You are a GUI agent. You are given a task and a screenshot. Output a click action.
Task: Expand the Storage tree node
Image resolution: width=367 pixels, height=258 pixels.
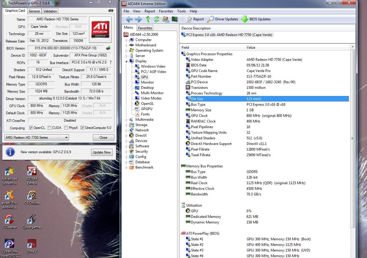(x=127, y=125)
